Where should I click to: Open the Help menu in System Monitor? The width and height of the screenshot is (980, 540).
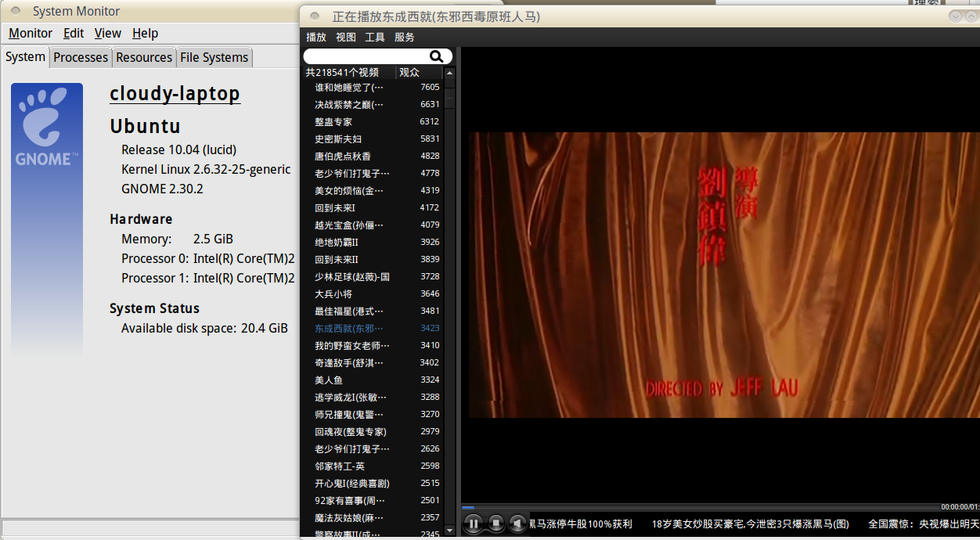(145, 33)
